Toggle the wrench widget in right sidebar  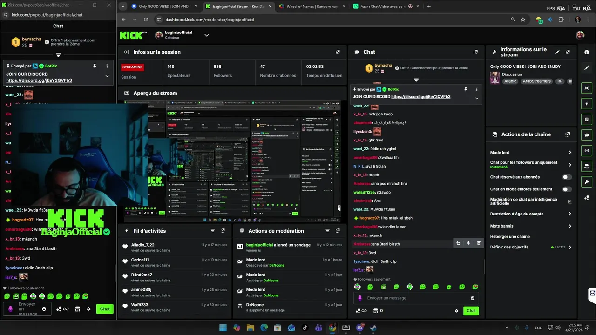click(x=587, y=181)
